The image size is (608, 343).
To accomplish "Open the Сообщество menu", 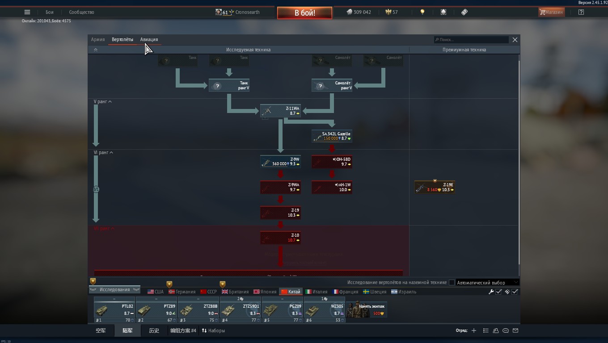I will click(81, 12).
